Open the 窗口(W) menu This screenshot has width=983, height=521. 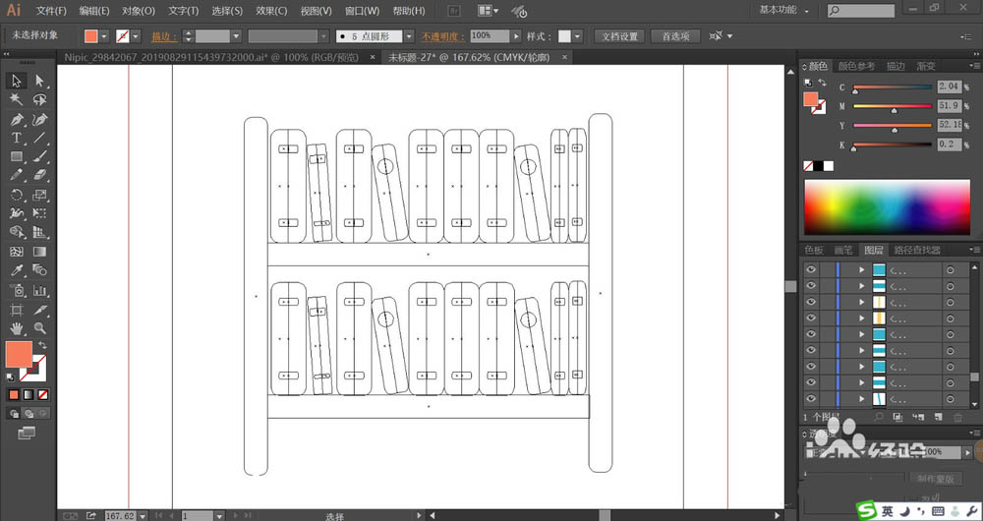point(363,11)
